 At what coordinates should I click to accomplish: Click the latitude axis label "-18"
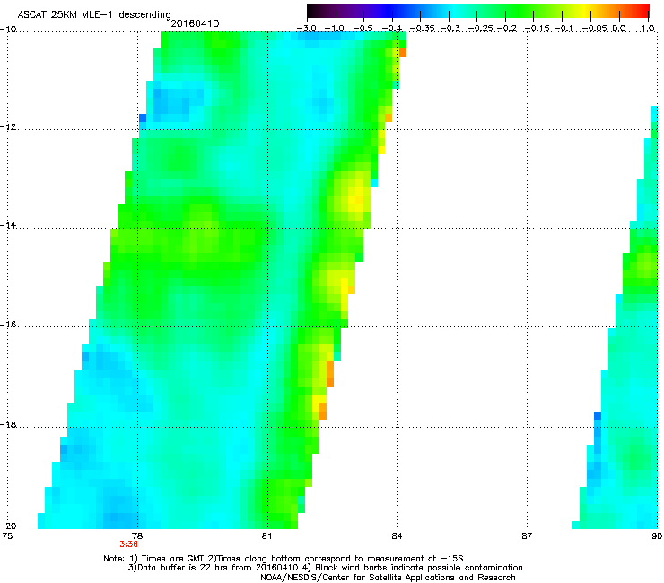click(x=8, y=424)
